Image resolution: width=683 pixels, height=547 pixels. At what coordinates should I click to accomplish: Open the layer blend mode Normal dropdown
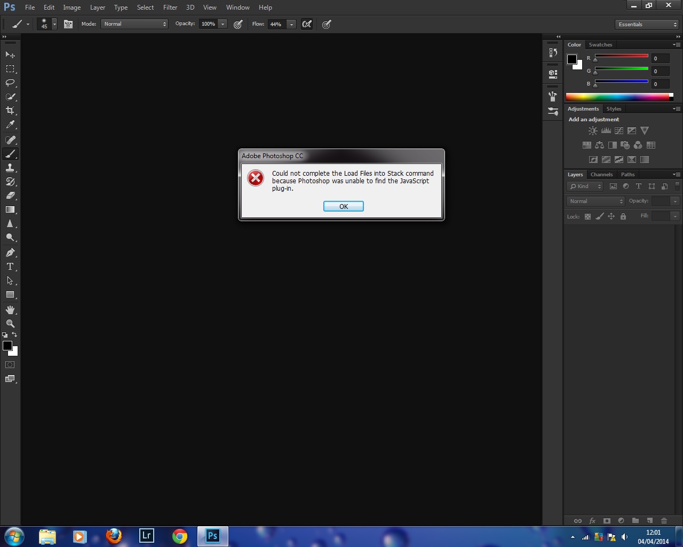tap(595, 201)
